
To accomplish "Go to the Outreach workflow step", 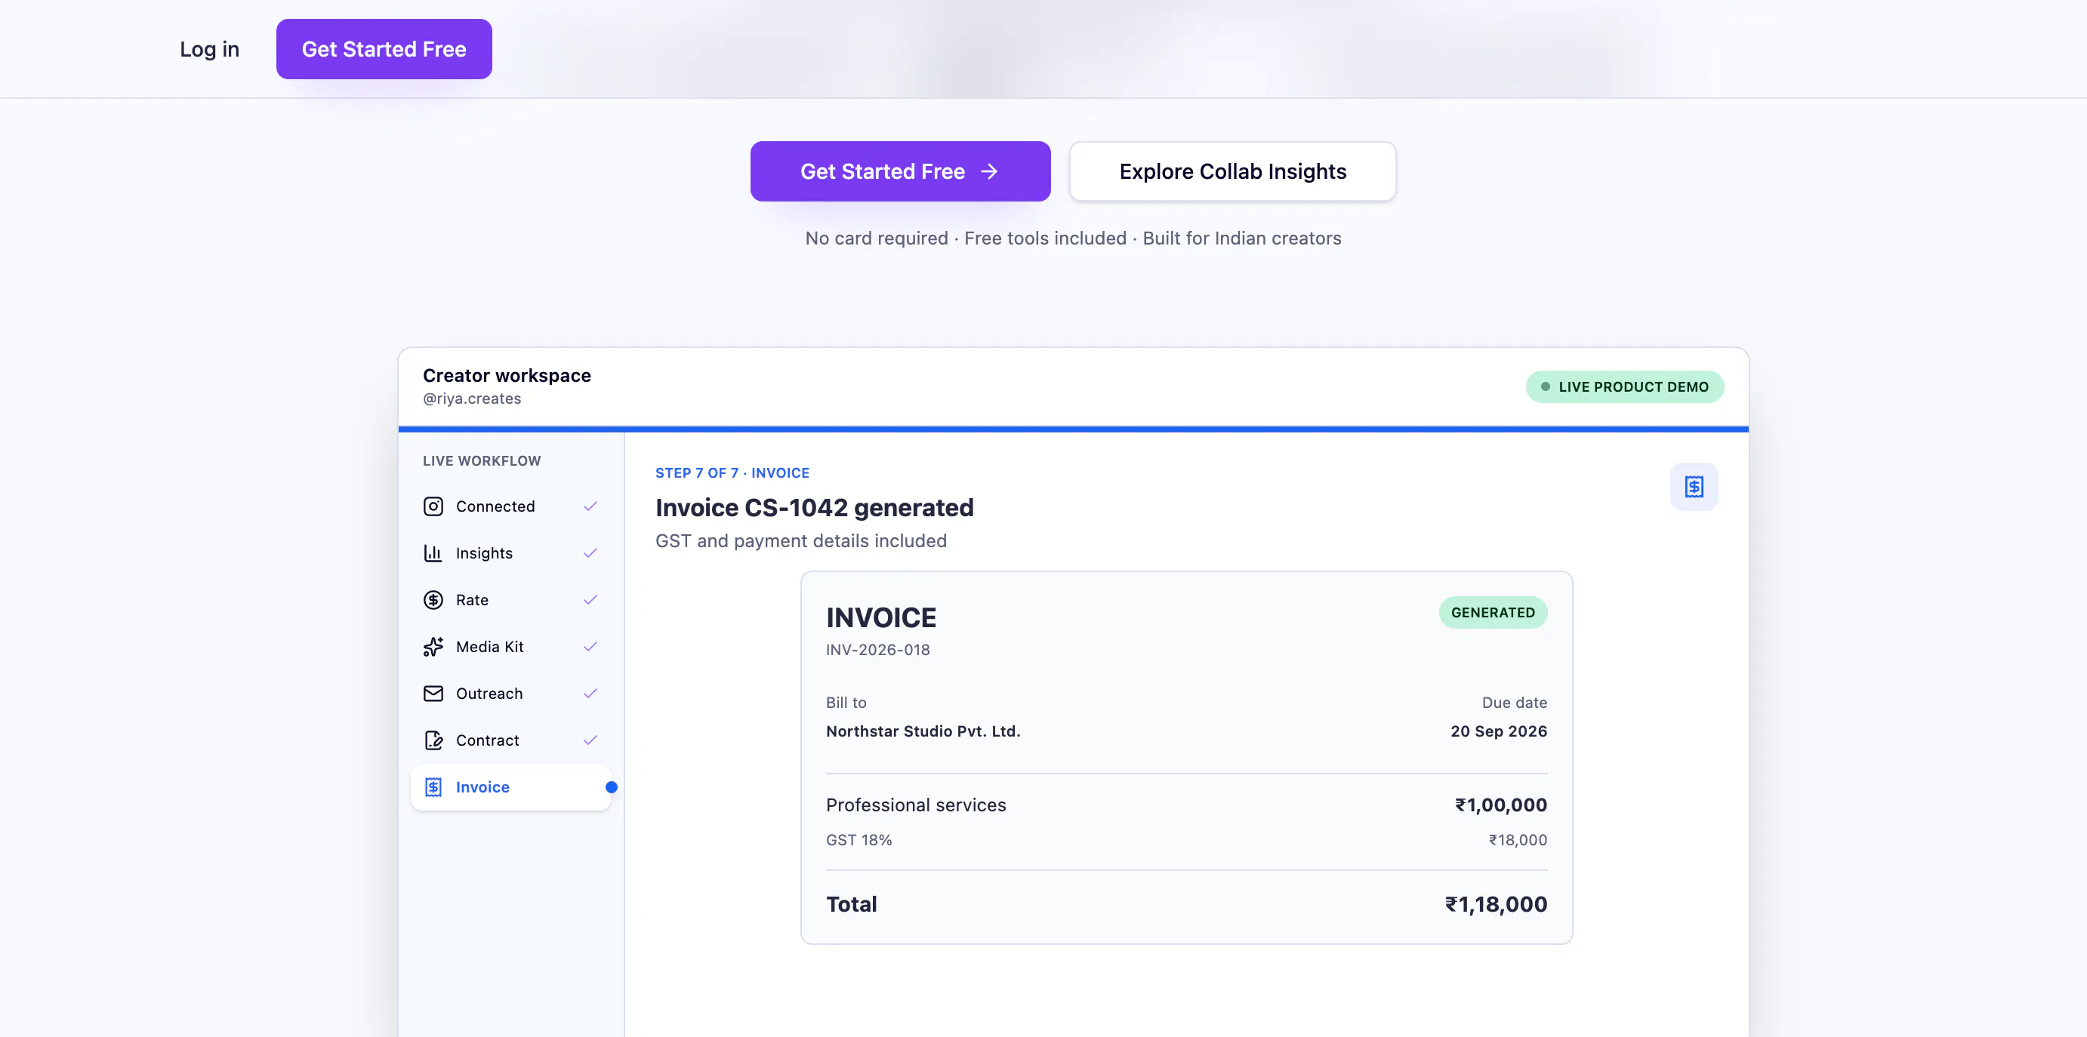I will [x=511, y=694].
